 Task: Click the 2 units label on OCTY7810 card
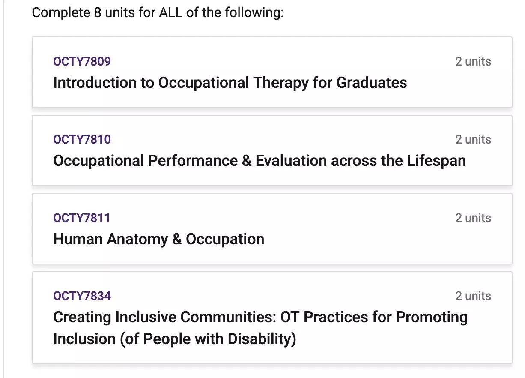[473, 139]
